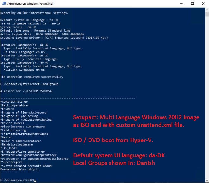Click 'The UI language fallback is : en-US'
The width and height of the screenshot is (209, 183).
[x=30, y=24]
